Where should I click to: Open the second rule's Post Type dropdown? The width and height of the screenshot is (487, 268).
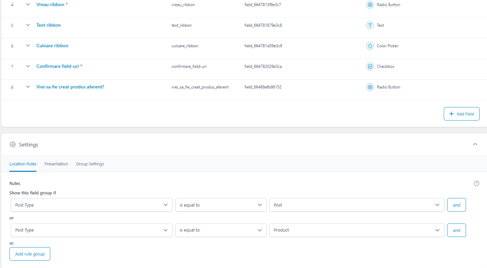click(92, 230)
